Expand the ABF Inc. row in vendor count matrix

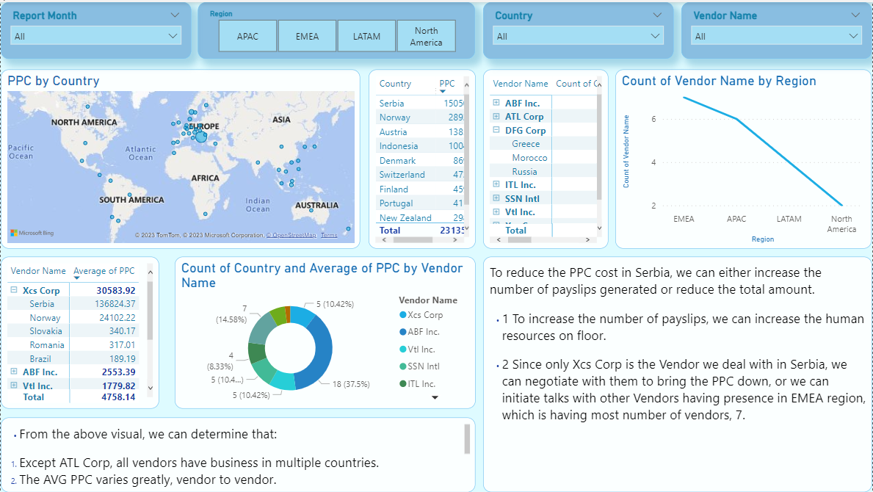[497, 104]
